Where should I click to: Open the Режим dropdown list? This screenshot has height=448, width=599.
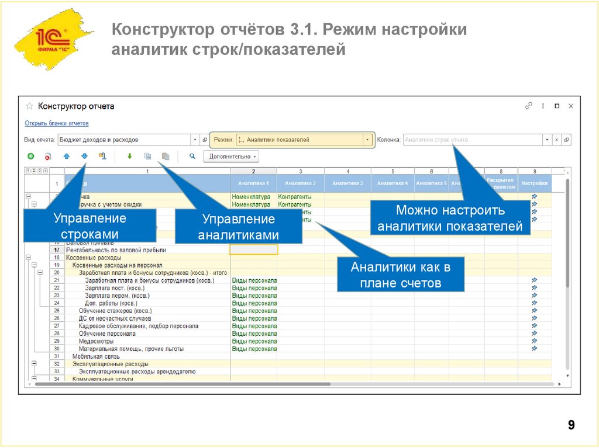tap(366, 140)
